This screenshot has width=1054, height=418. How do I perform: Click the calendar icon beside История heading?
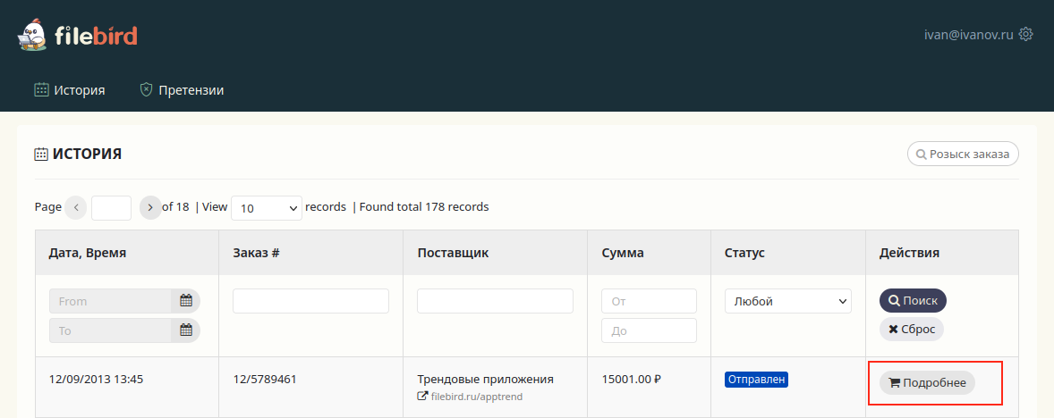(x=41, y=155)
